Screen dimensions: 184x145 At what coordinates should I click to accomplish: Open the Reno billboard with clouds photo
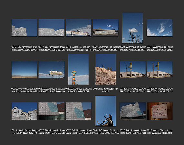click(x=51, y=69)
